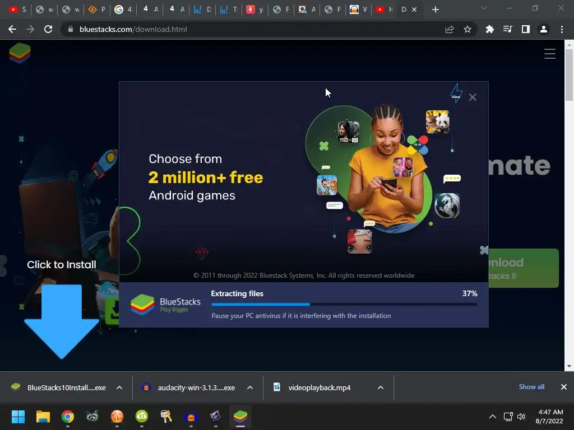Open clock showing 4:47 AM
The width and height of the screenshot is (574, 430).
click(x=549, y=417)
